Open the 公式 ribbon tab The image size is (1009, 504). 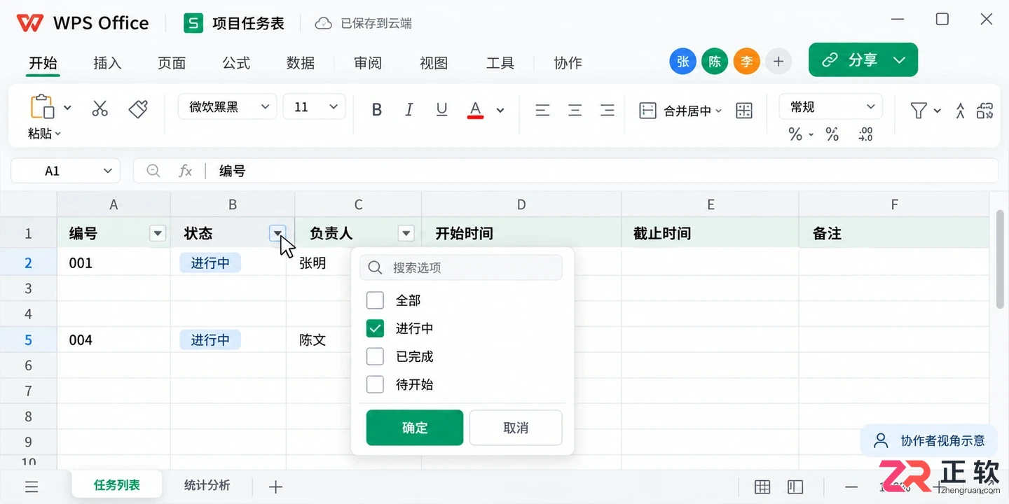click(236, 63)
